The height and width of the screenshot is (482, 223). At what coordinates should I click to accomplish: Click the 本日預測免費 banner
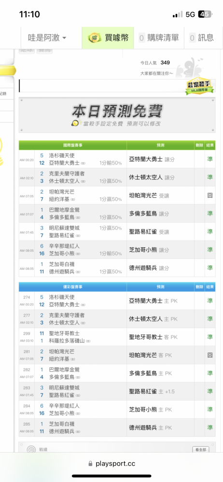(x=117, y=115)
